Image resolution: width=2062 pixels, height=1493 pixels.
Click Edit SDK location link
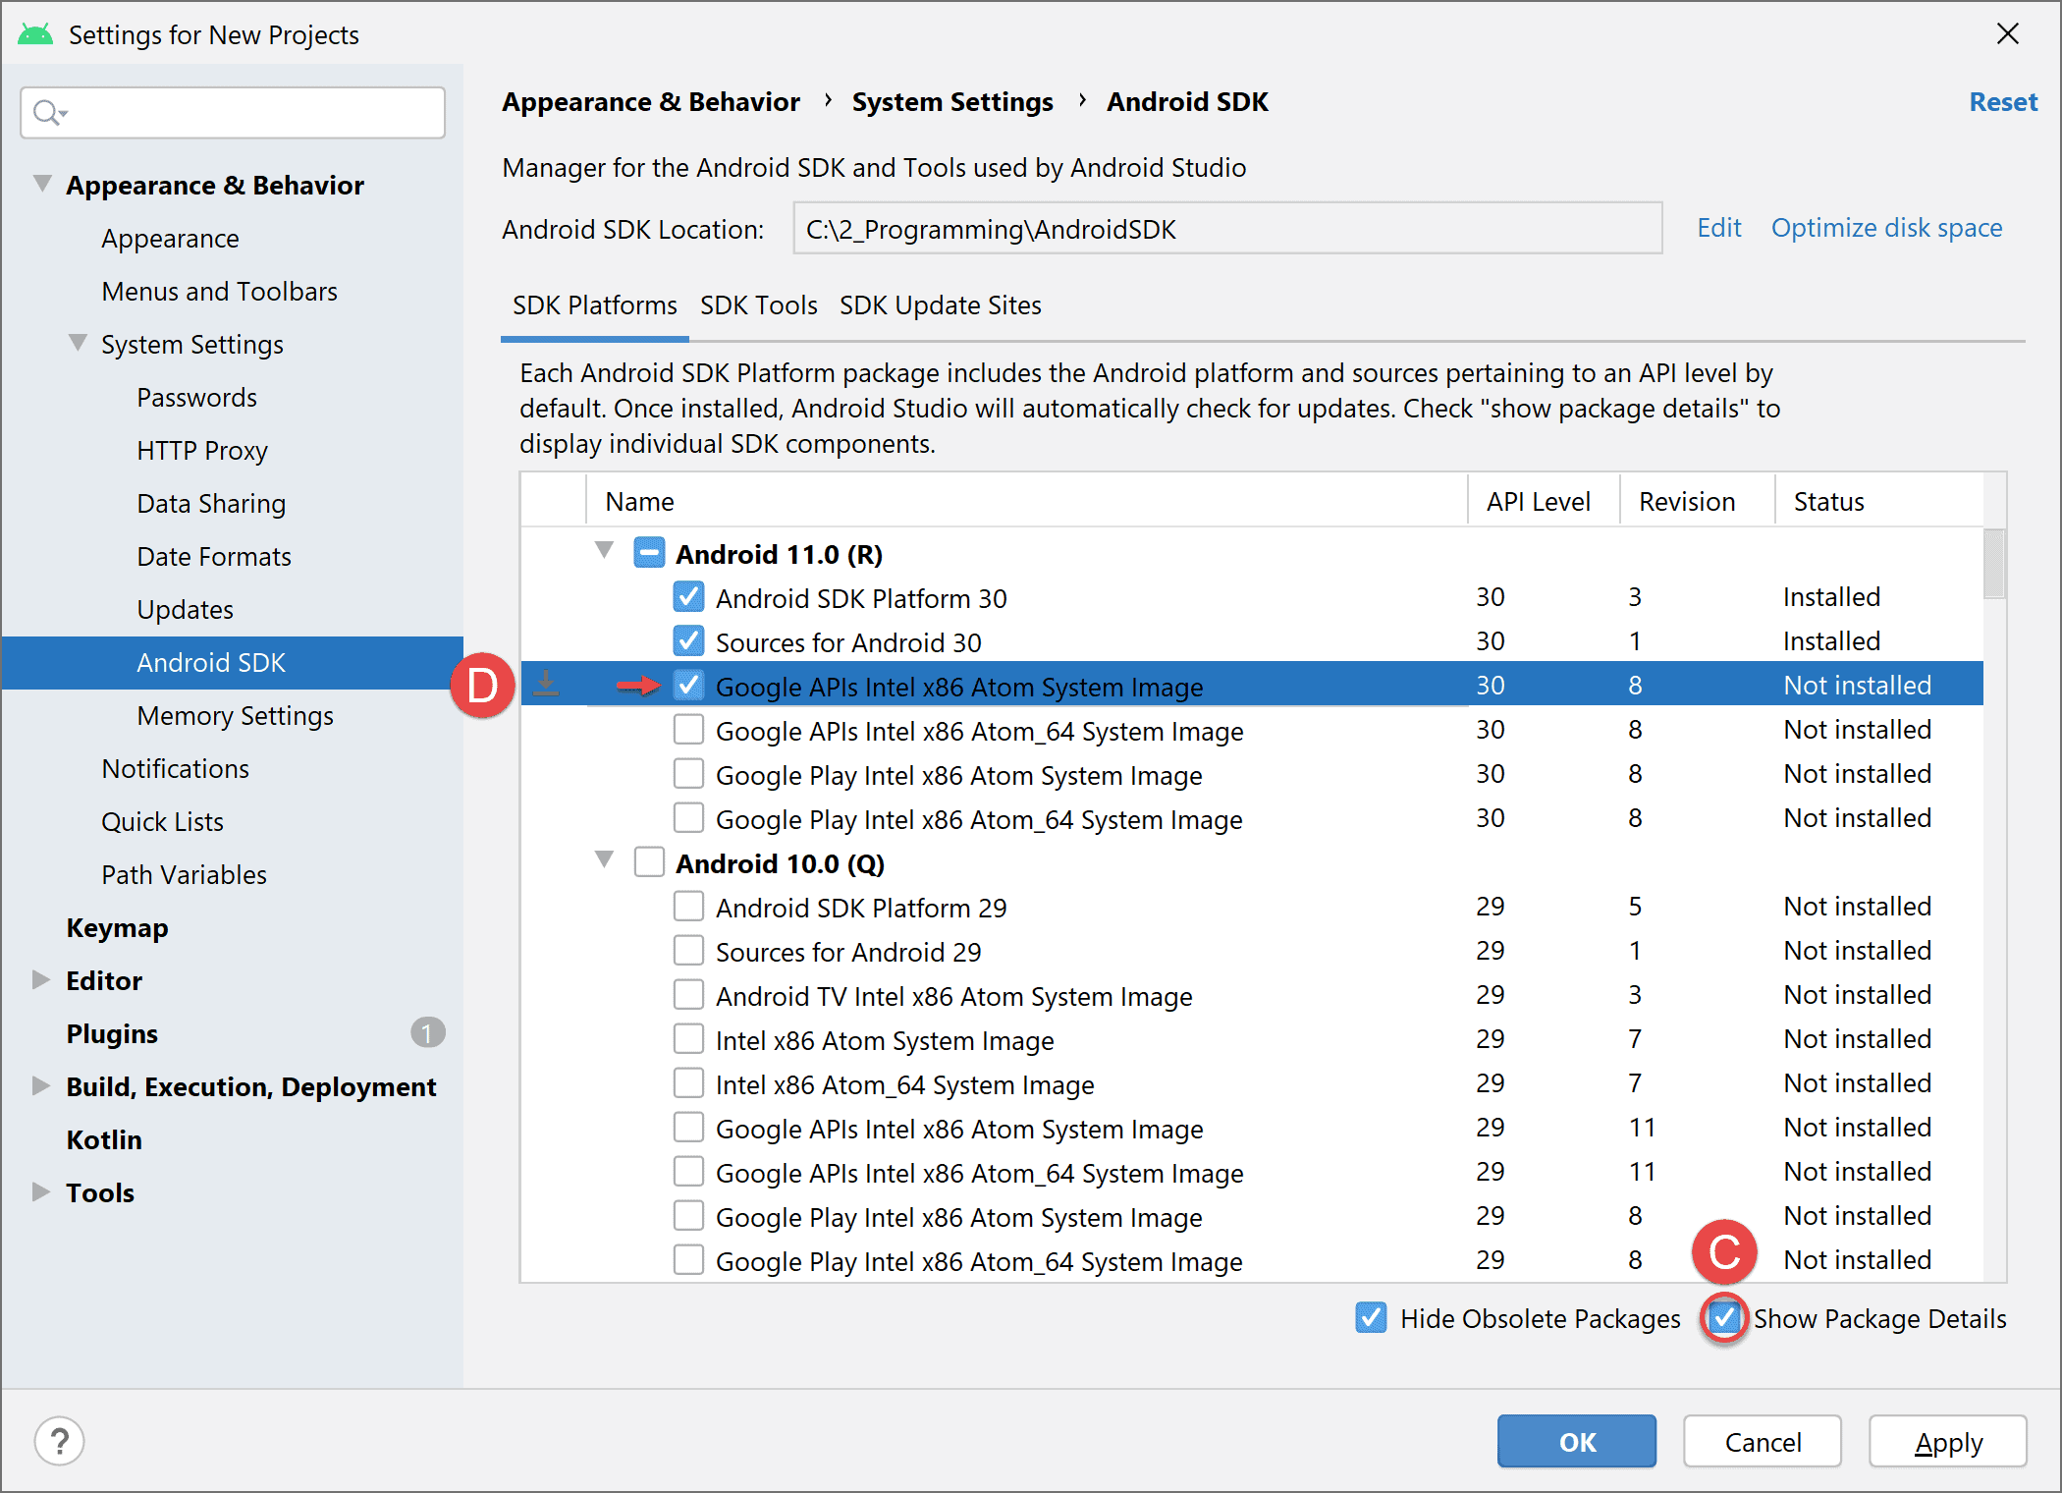tap(1719, 228)
